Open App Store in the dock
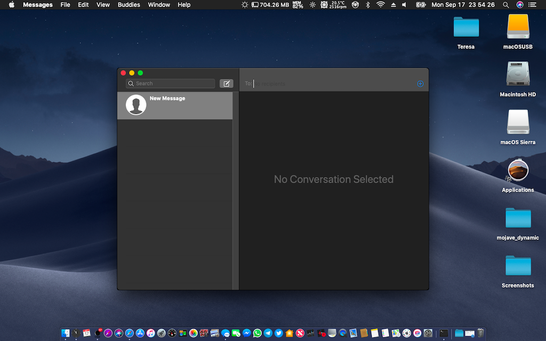This screenshot has width=546, height=341. click(x=140, y=333)
